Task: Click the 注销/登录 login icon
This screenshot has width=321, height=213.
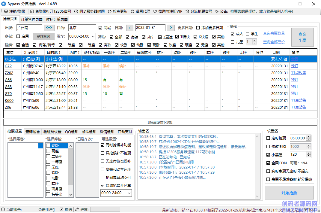Action: tap(6, 11)
